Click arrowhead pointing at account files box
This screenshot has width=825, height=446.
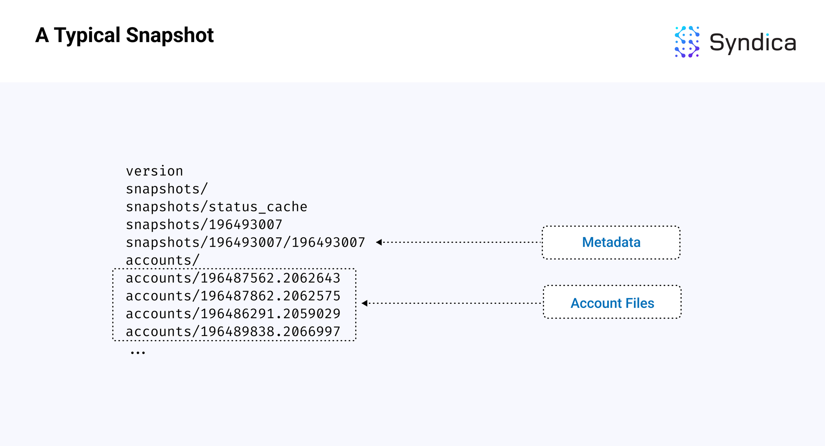click(x=364, y=303)
